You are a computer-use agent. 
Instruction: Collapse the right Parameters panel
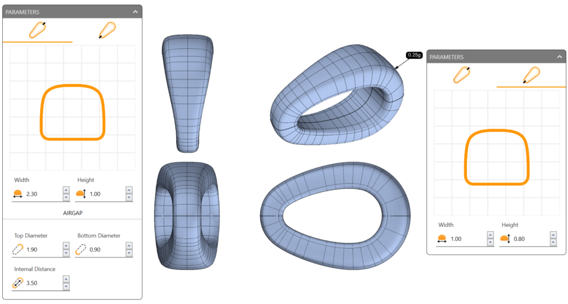[x=559, y=57]
